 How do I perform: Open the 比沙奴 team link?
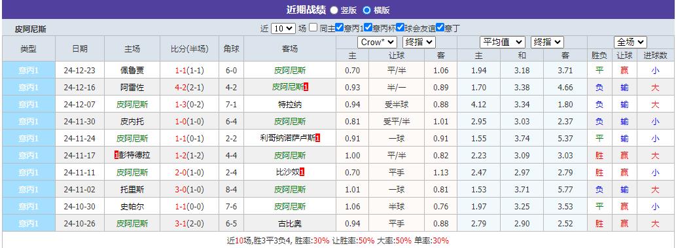pyautogui.click(x=287, y=173)
